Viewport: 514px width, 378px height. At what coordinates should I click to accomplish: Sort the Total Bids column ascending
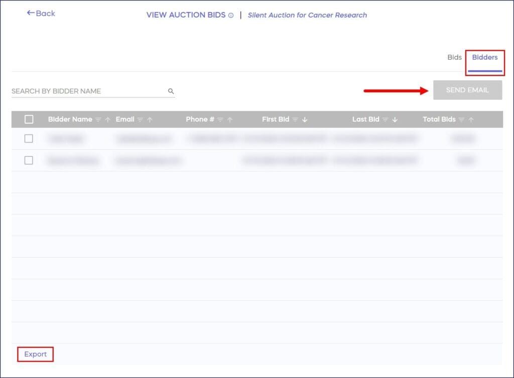pos(470,119)
